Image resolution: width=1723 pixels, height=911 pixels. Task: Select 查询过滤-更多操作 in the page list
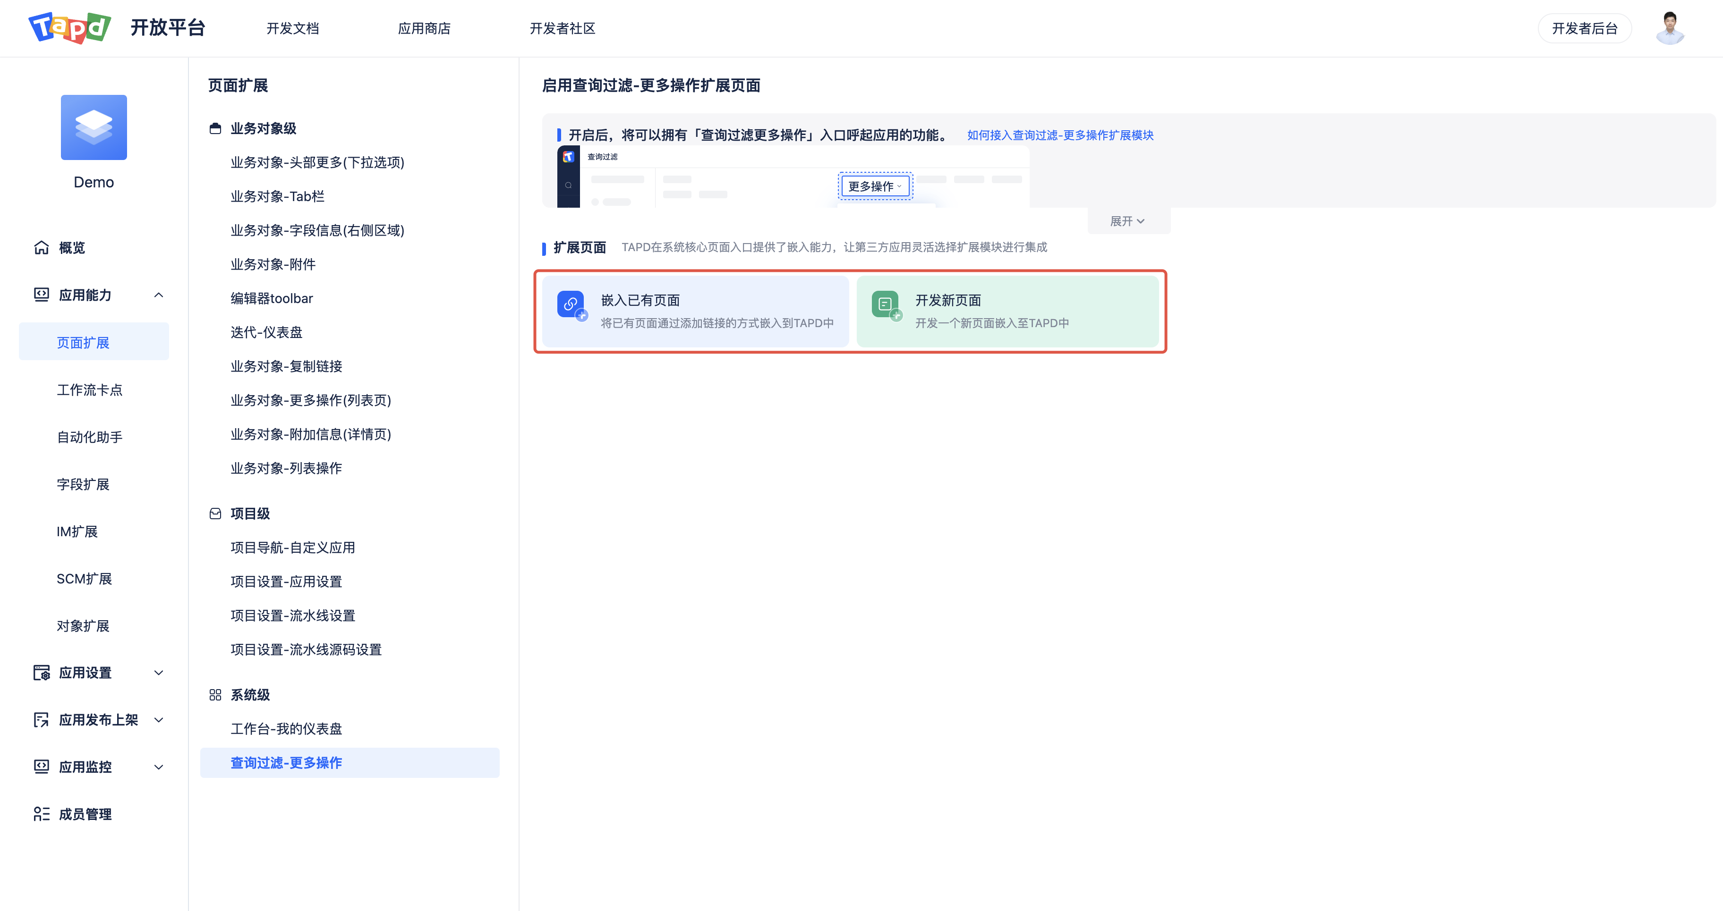click(286, 763)
